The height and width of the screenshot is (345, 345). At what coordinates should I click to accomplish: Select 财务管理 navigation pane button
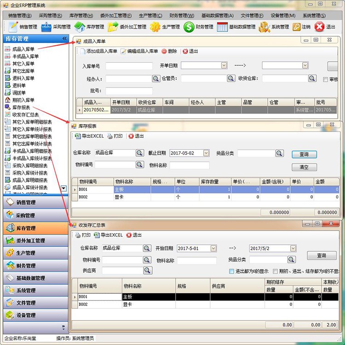35,265
